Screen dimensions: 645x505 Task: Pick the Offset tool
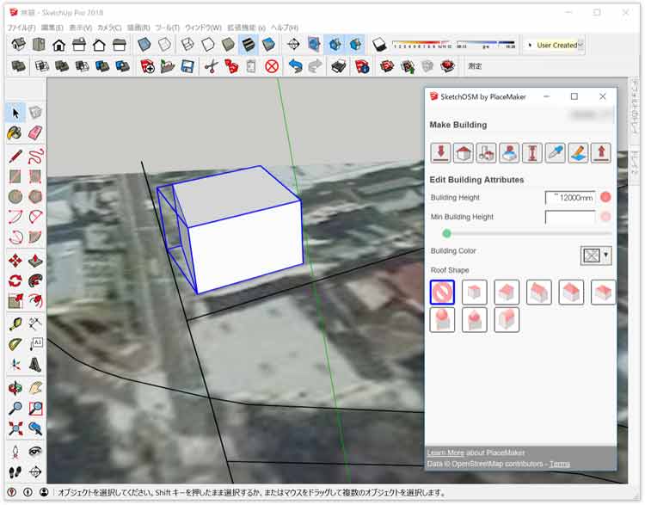[36, 301]
